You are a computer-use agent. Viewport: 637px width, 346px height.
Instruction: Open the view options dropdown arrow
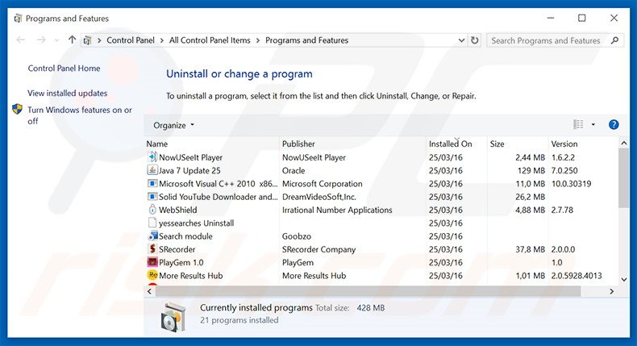(593, 125)
